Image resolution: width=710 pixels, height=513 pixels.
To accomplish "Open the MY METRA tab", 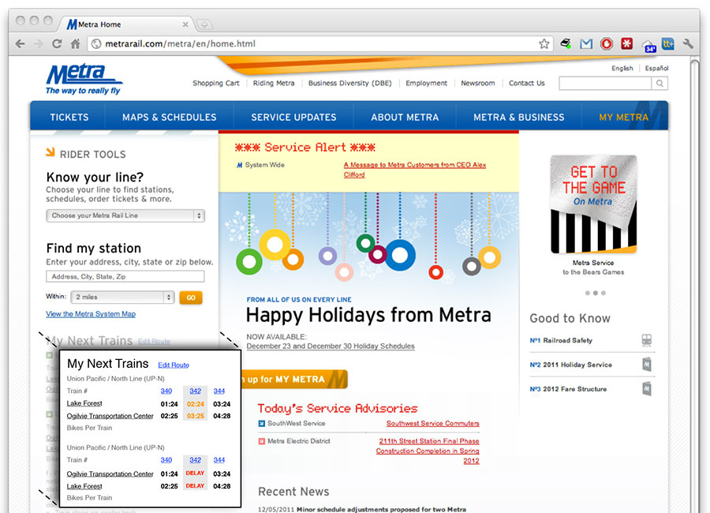I will click(623, 118).
